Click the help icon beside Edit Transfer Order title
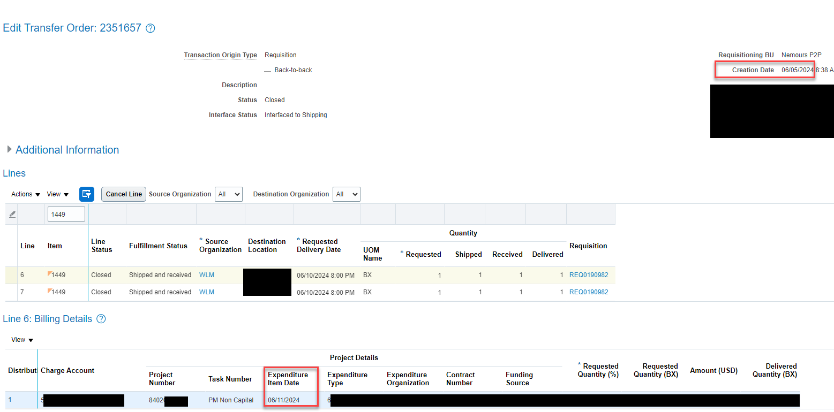Image resolution: width=834 pixels, height=412 pixels. (x=150, y=28)
